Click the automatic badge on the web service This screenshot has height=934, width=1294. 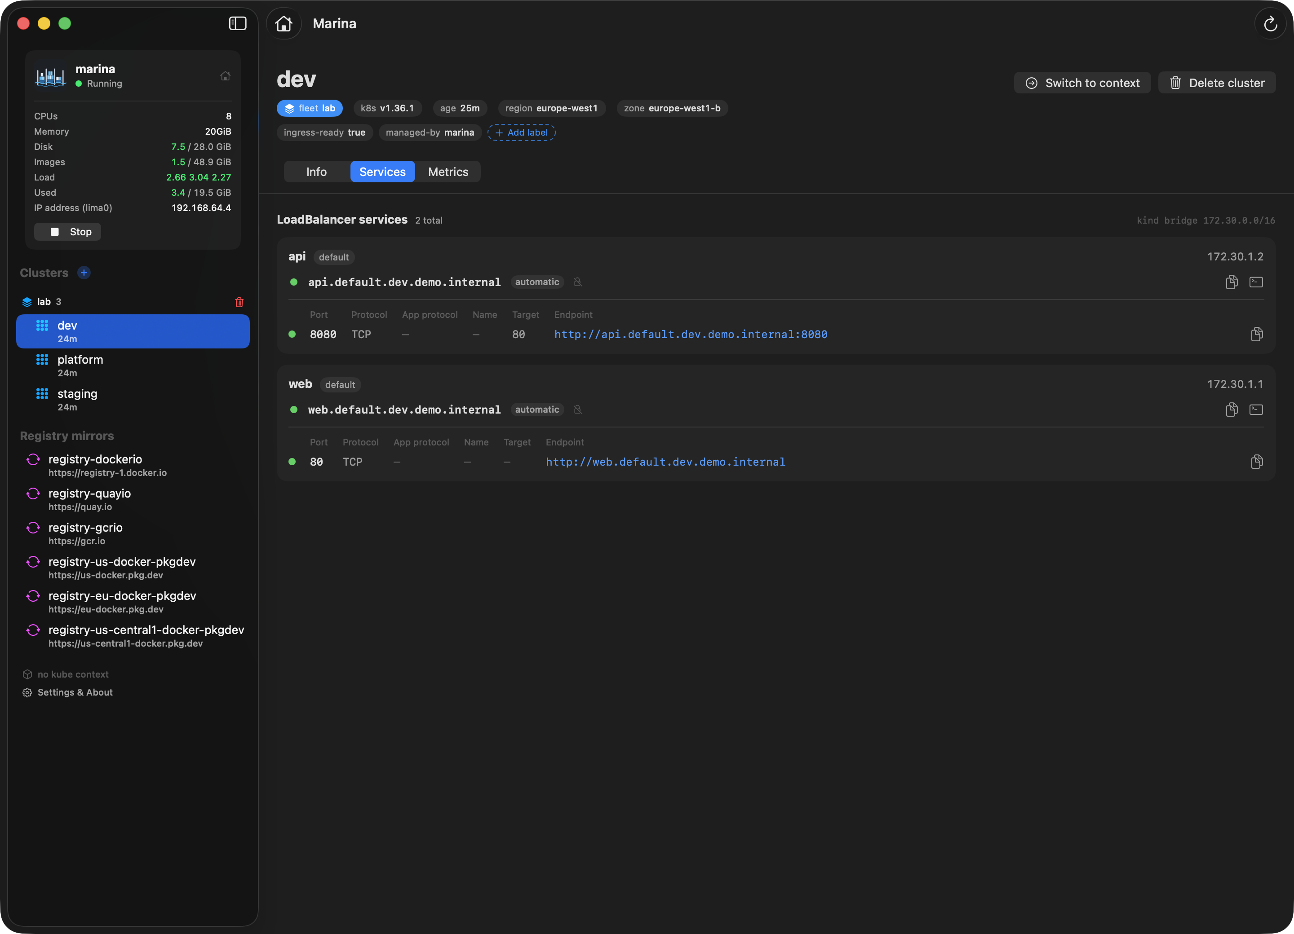pos(537,410)
